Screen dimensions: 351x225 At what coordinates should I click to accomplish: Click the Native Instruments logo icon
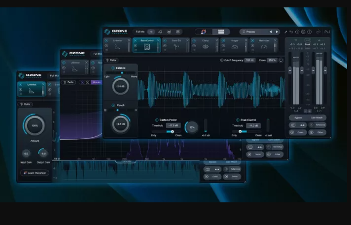[327, 32]
